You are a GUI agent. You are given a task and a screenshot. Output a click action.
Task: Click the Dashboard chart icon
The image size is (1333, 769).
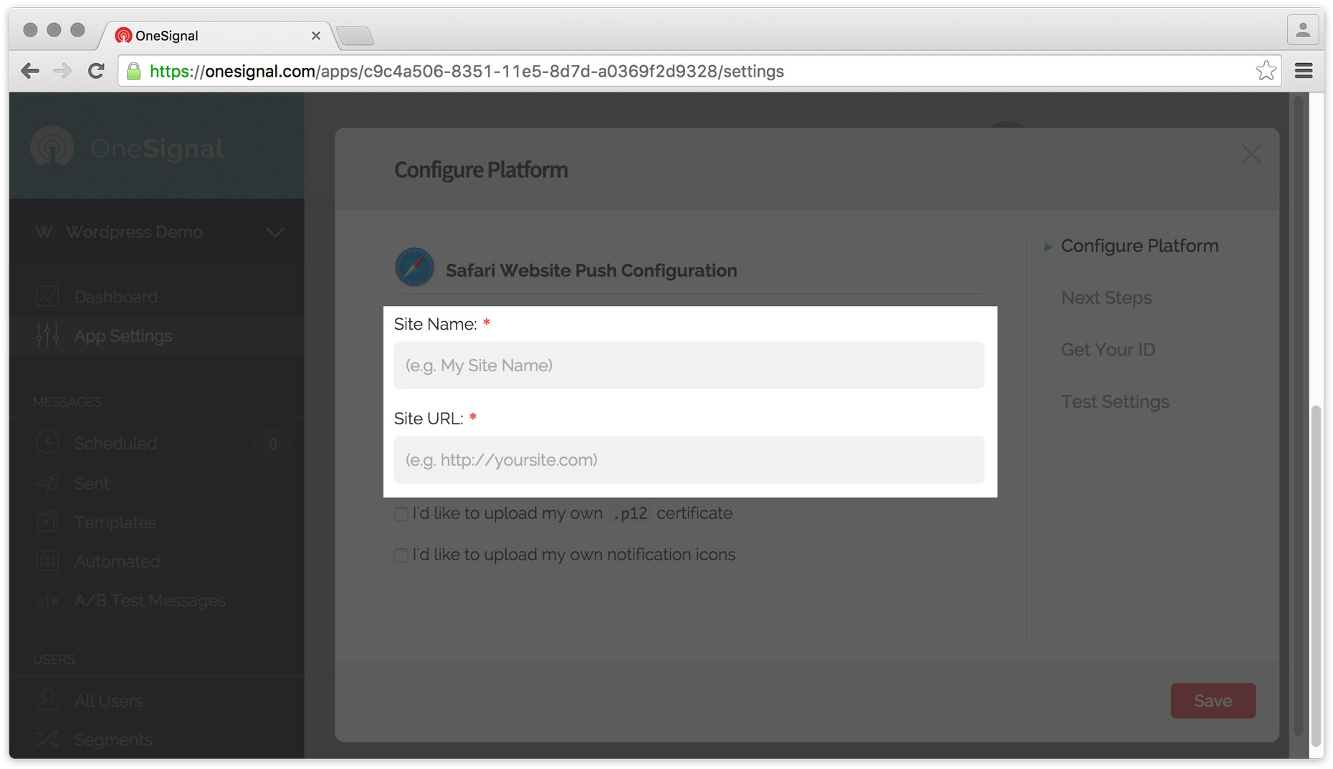[47, 297]
